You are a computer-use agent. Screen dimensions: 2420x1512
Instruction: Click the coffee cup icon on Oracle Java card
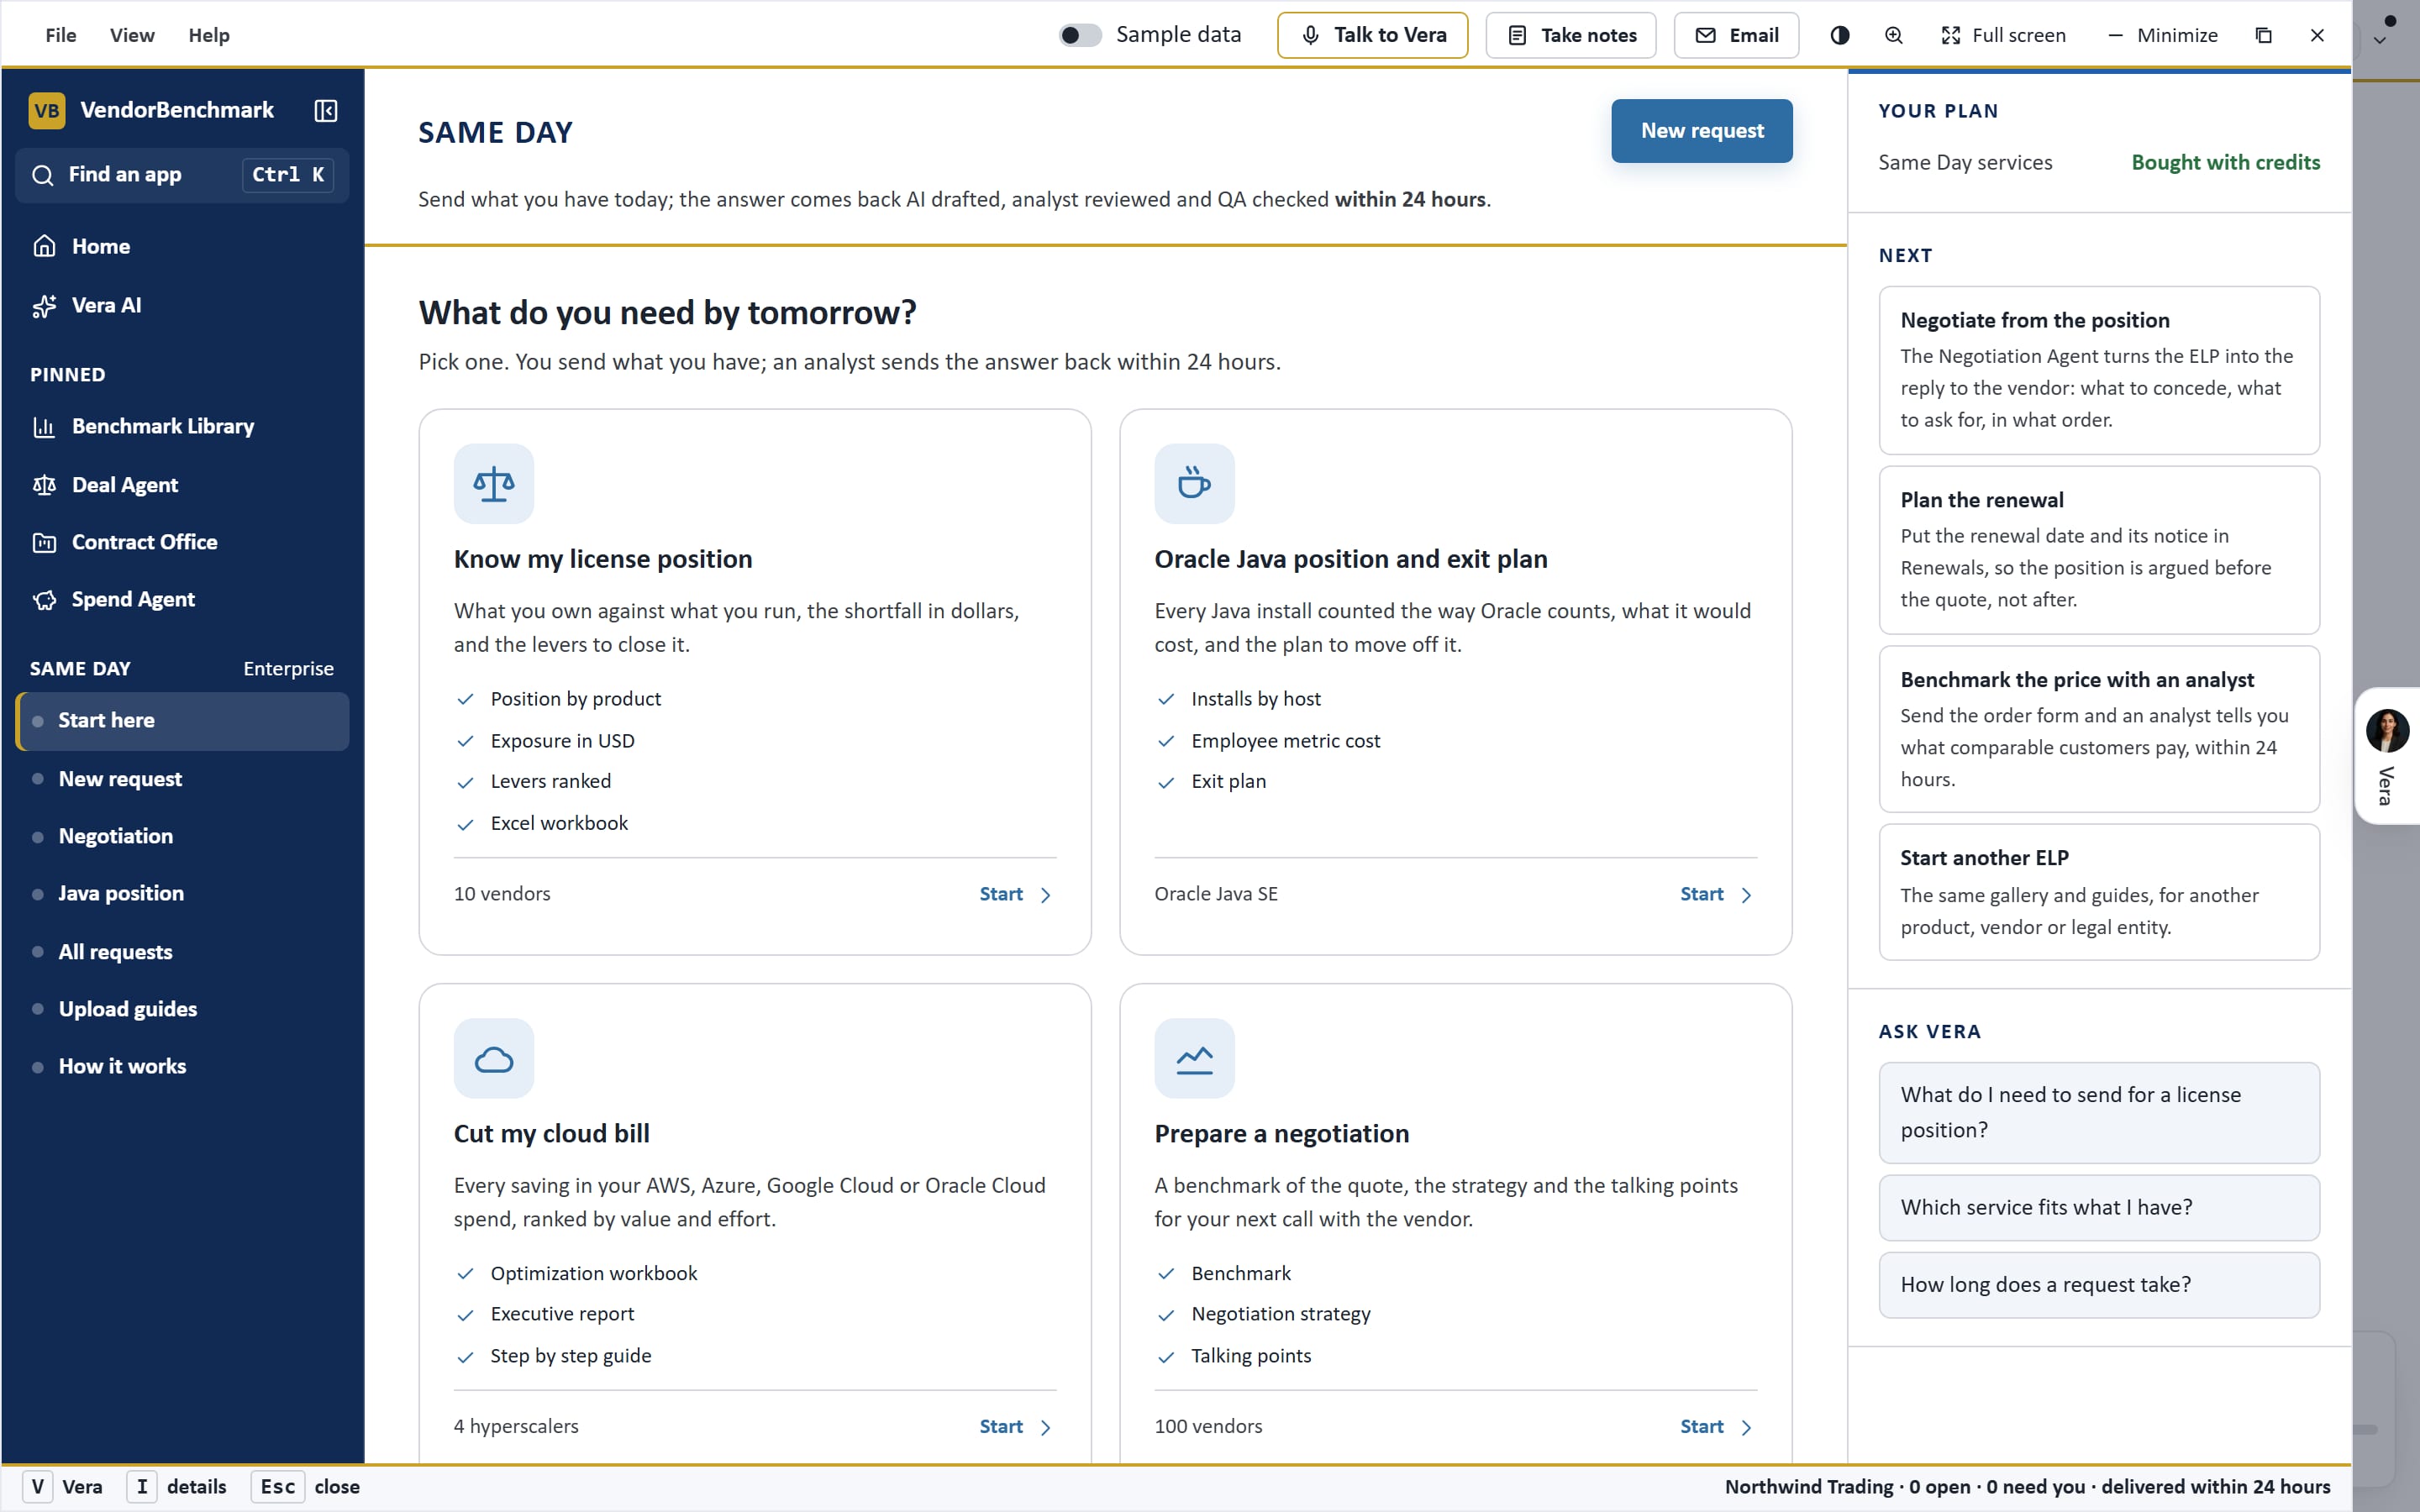[x=1194, y=484]
